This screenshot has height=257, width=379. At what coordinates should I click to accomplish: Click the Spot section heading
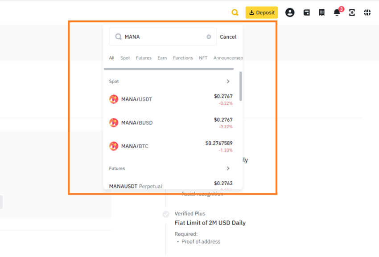coord(114,82)
